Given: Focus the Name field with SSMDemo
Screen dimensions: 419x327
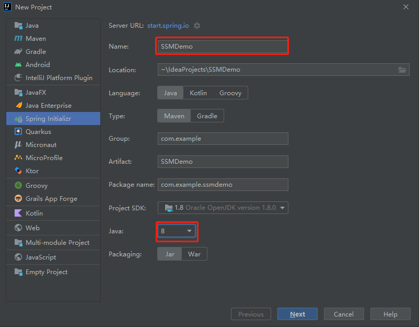Looking at the screenshot, I should click(x=223, y=46).
